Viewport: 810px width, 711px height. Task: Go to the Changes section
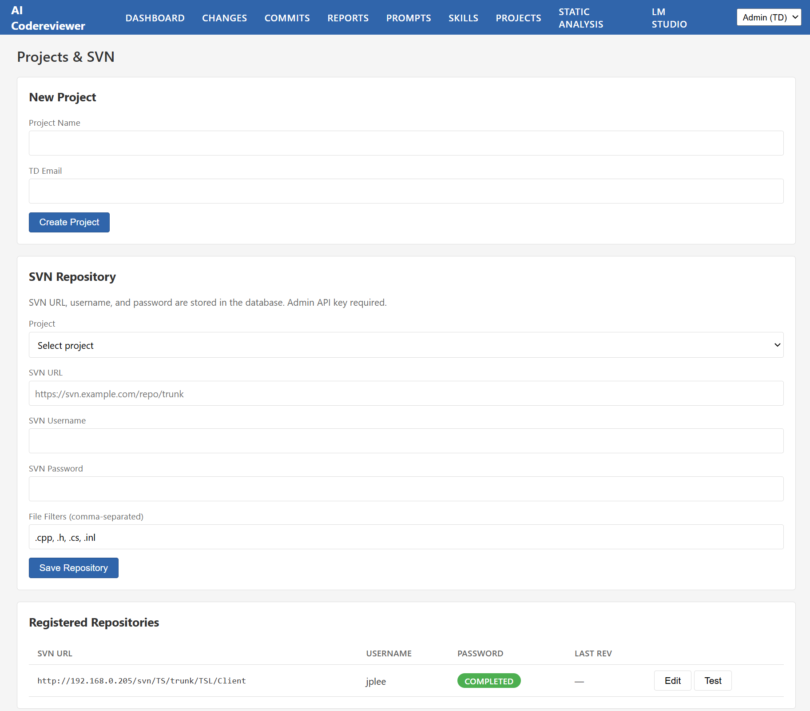(x=224, y=18)
